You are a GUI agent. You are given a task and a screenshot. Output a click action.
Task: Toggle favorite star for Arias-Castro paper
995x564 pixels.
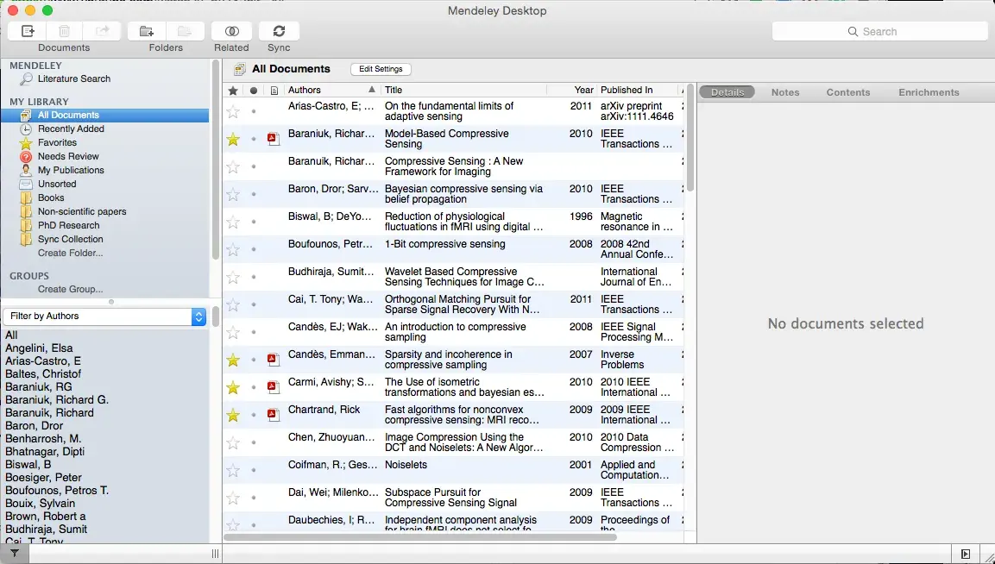point(233,111)
